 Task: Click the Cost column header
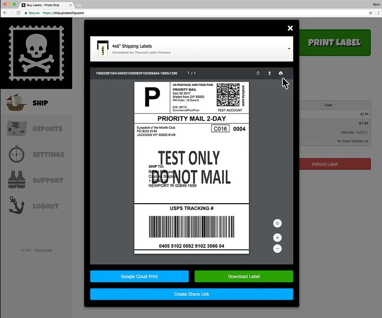click(x=329, y=105)
